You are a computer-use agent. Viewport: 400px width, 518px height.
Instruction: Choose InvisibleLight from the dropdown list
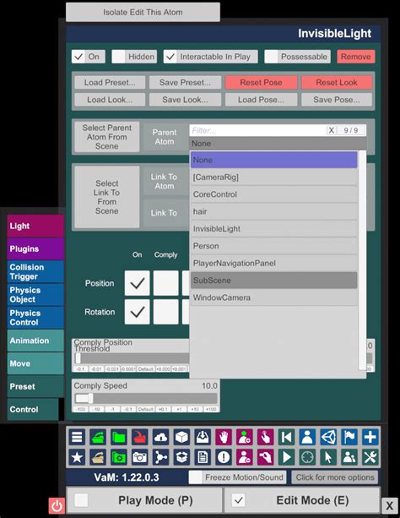coord(274,229)
